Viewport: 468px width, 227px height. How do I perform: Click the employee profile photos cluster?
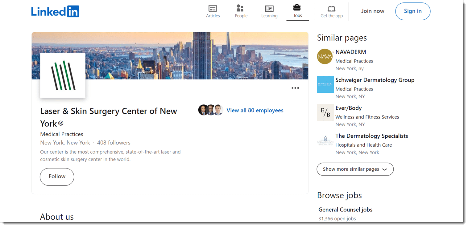[211, 110]
